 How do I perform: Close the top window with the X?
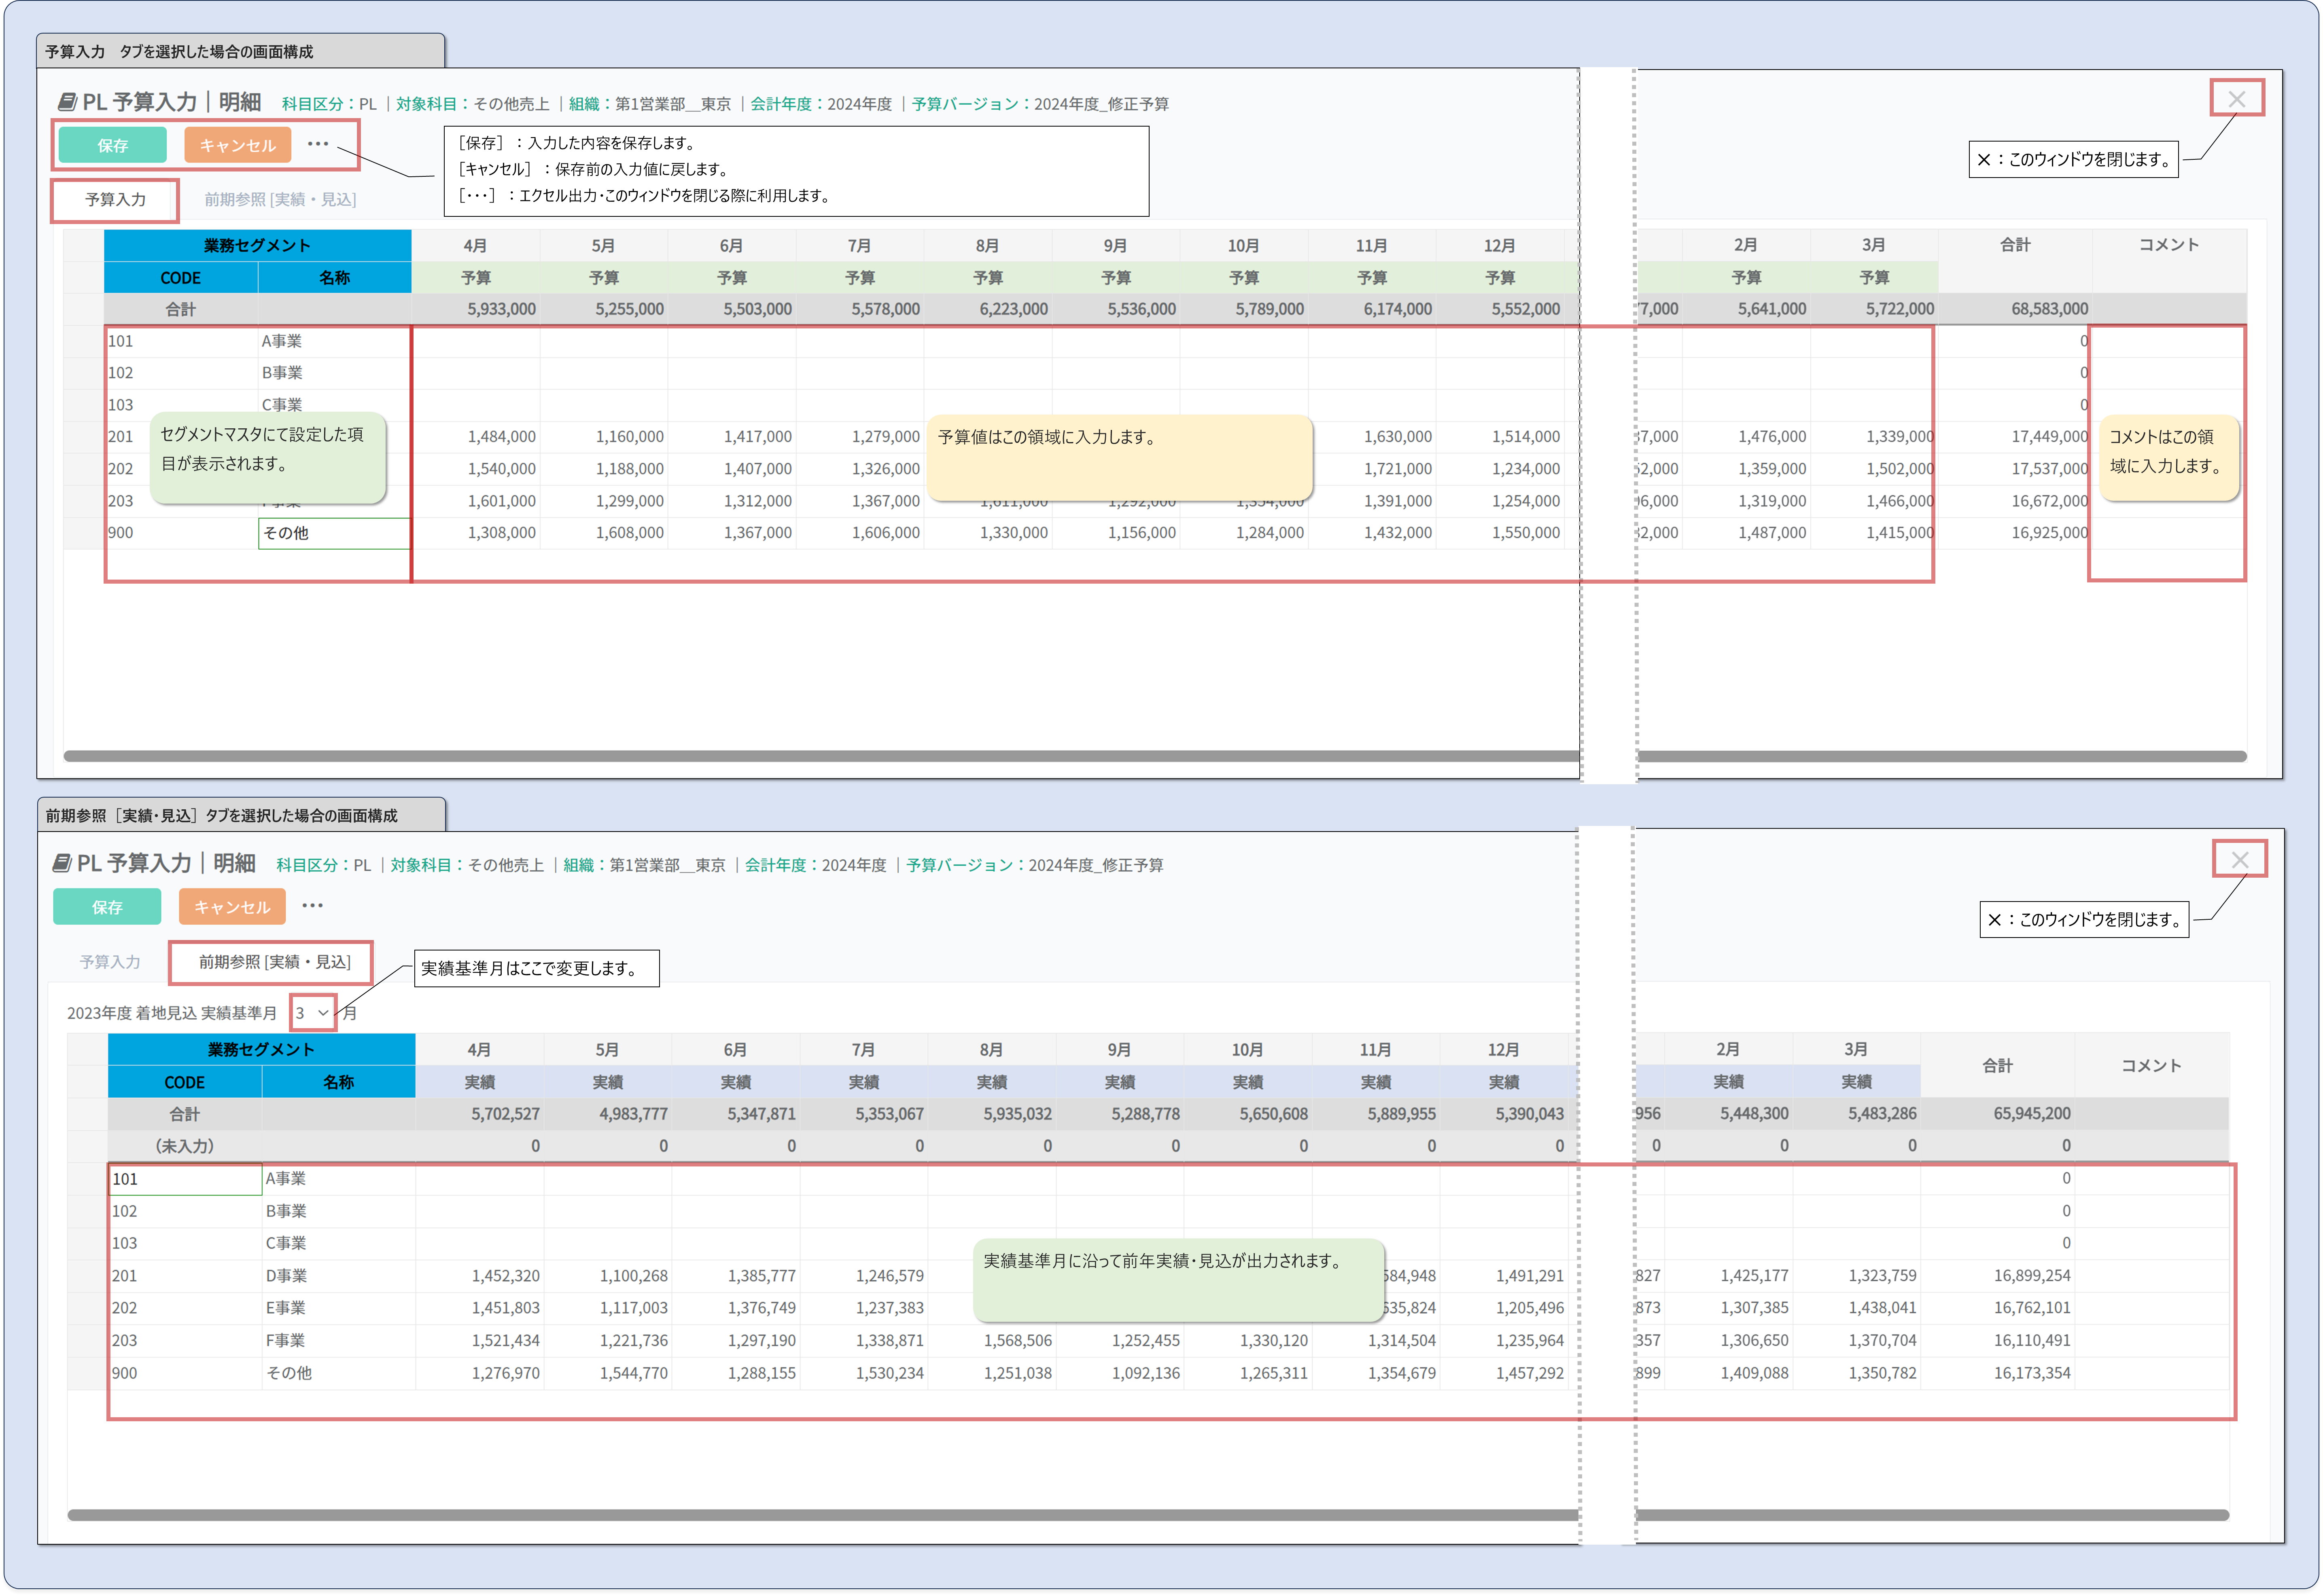pyautogui.click(x=2237, y=99)
